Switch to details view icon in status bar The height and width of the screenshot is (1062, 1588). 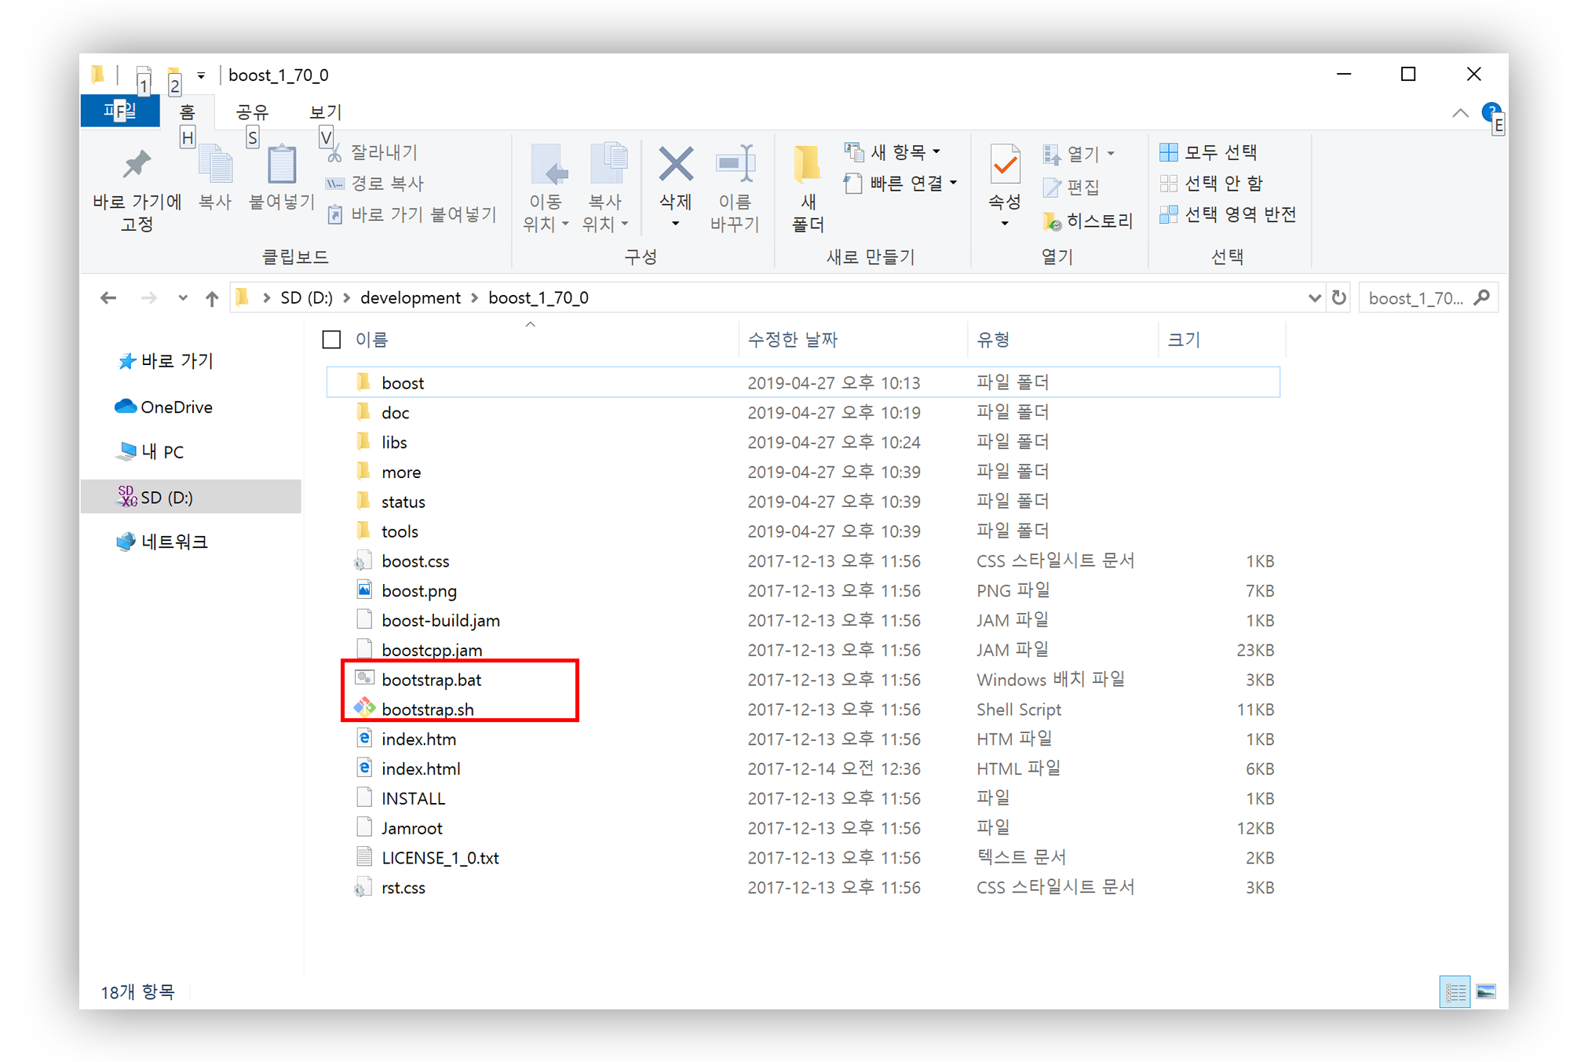1455,992
